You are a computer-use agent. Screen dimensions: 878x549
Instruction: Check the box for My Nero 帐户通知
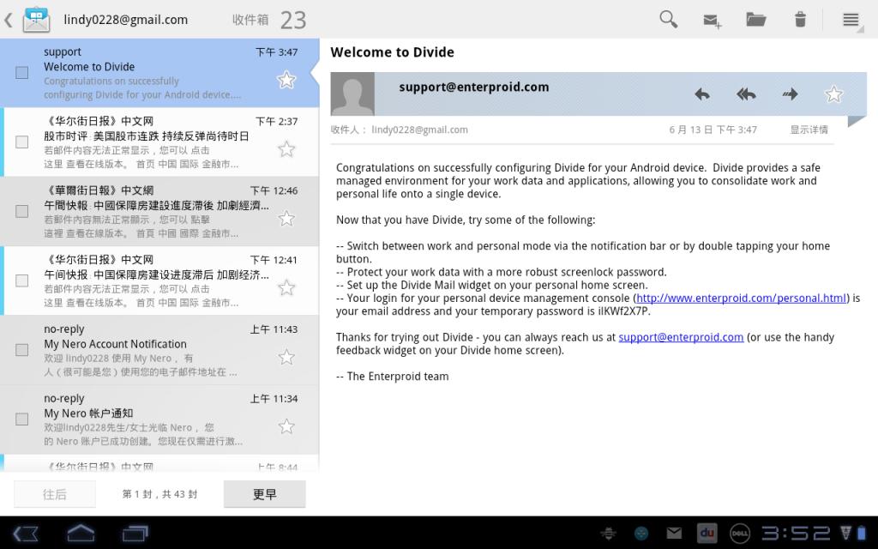click(x=21, y=419)
